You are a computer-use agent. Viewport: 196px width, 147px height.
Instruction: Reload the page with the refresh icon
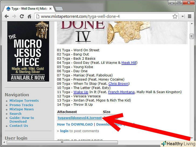coord(22,16)
